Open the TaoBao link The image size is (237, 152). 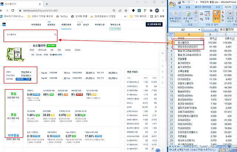coord(77,50)
